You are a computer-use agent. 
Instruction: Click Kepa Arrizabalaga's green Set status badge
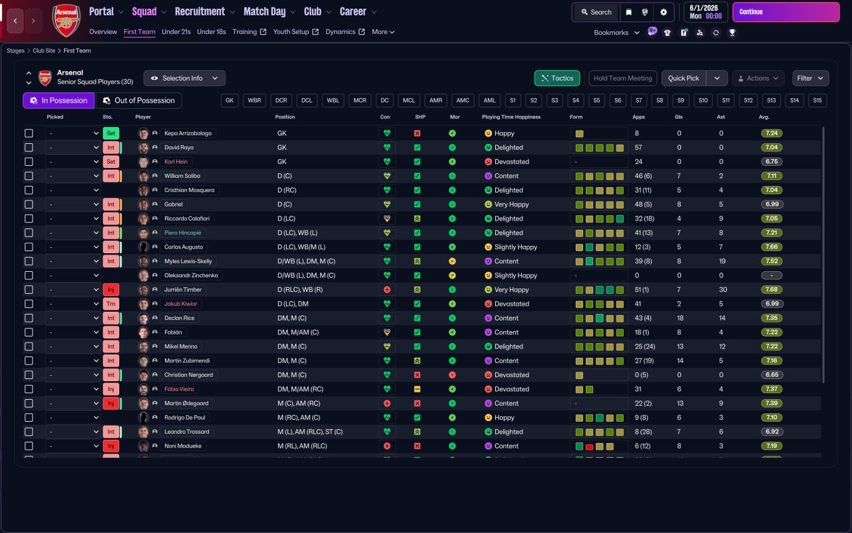point(111,133)
